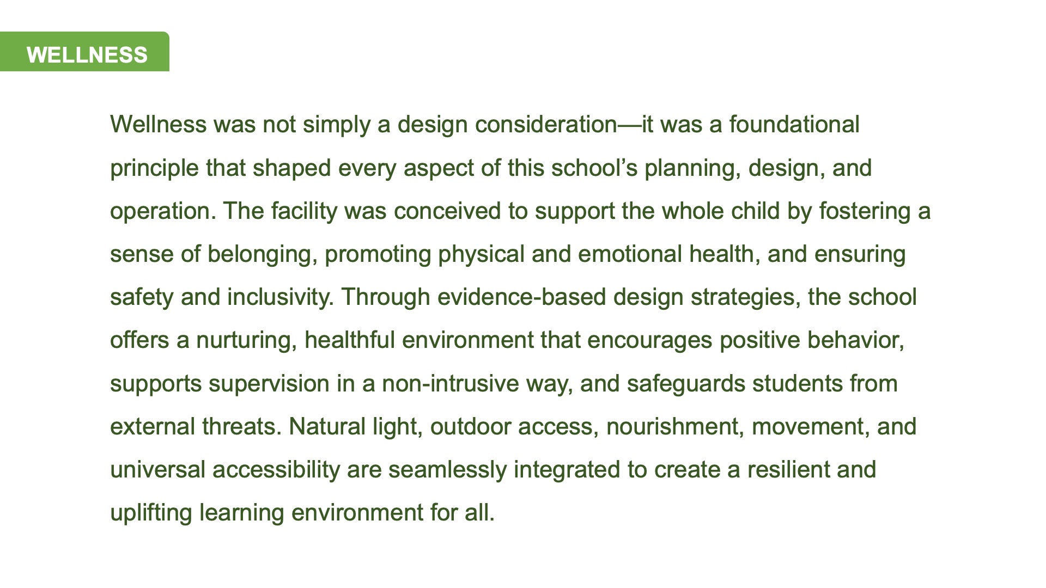Click the word "healthful"
The image size is (1046, 588).
(349, 340)
